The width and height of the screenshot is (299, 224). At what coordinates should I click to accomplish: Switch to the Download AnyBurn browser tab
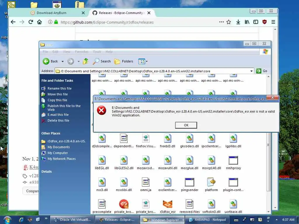point(51,13)
